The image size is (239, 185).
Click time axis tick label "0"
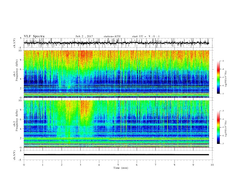tap(24, 165)
